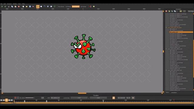
Task: Toggle the orange loop icon in the timeline bar
Action: coord(114,98)
